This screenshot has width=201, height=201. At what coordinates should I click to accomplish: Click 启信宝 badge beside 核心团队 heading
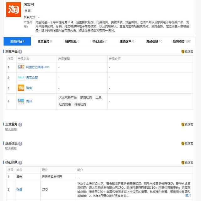coord(187,163)
